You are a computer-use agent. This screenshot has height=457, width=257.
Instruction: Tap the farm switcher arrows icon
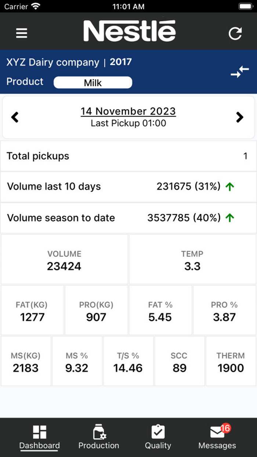click(x=240, y=72)
